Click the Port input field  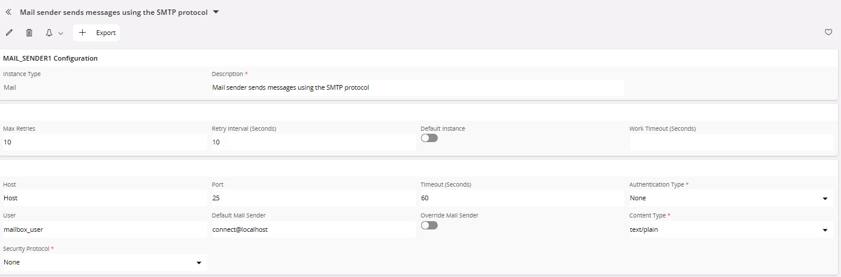314,198
